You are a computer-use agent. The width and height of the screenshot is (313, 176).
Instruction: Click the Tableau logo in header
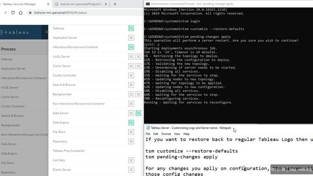pos(15,32)
